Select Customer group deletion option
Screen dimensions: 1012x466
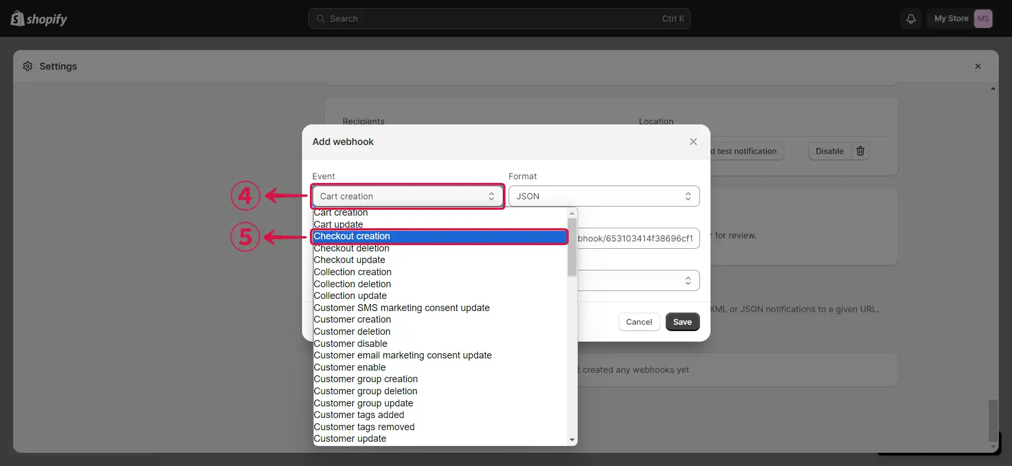(x=440, y=391)
